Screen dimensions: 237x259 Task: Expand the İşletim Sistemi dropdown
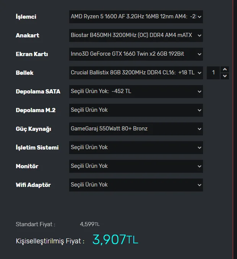(136, 148)
